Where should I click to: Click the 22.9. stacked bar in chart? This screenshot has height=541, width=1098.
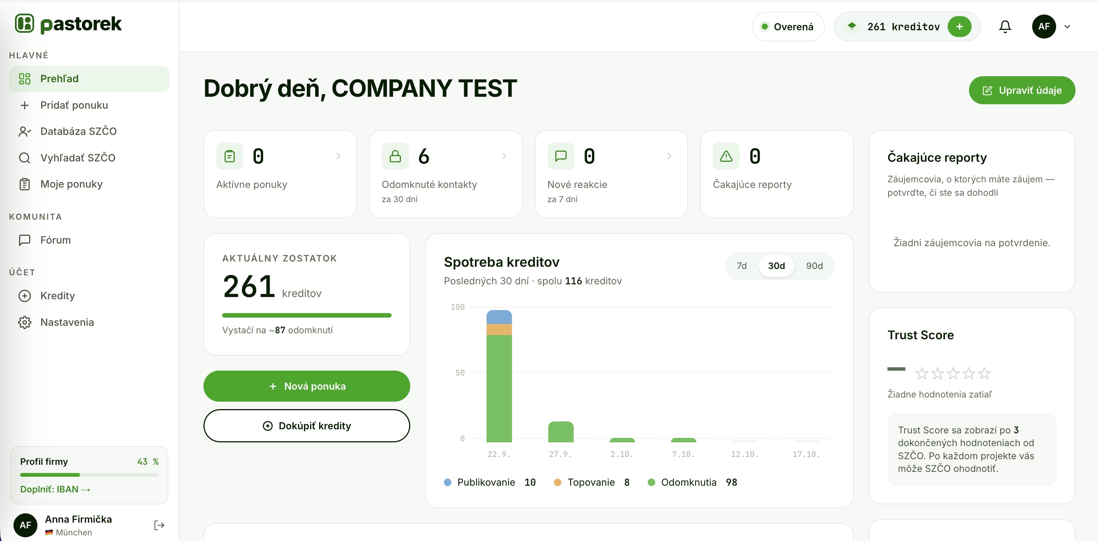tap(499, 376)
